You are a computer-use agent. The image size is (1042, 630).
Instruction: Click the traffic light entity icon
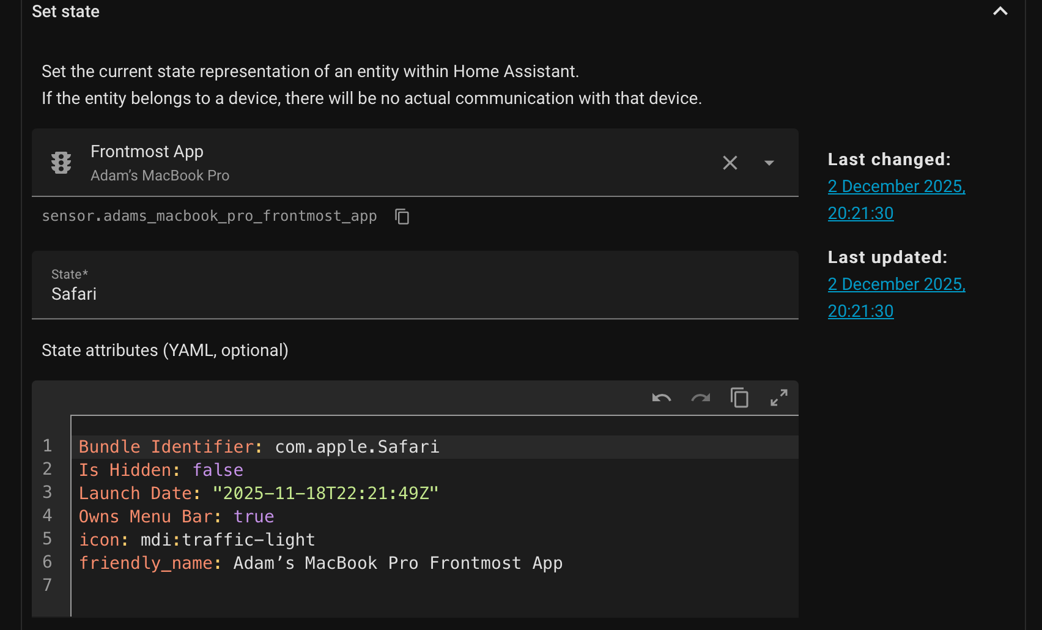(61, 163)
